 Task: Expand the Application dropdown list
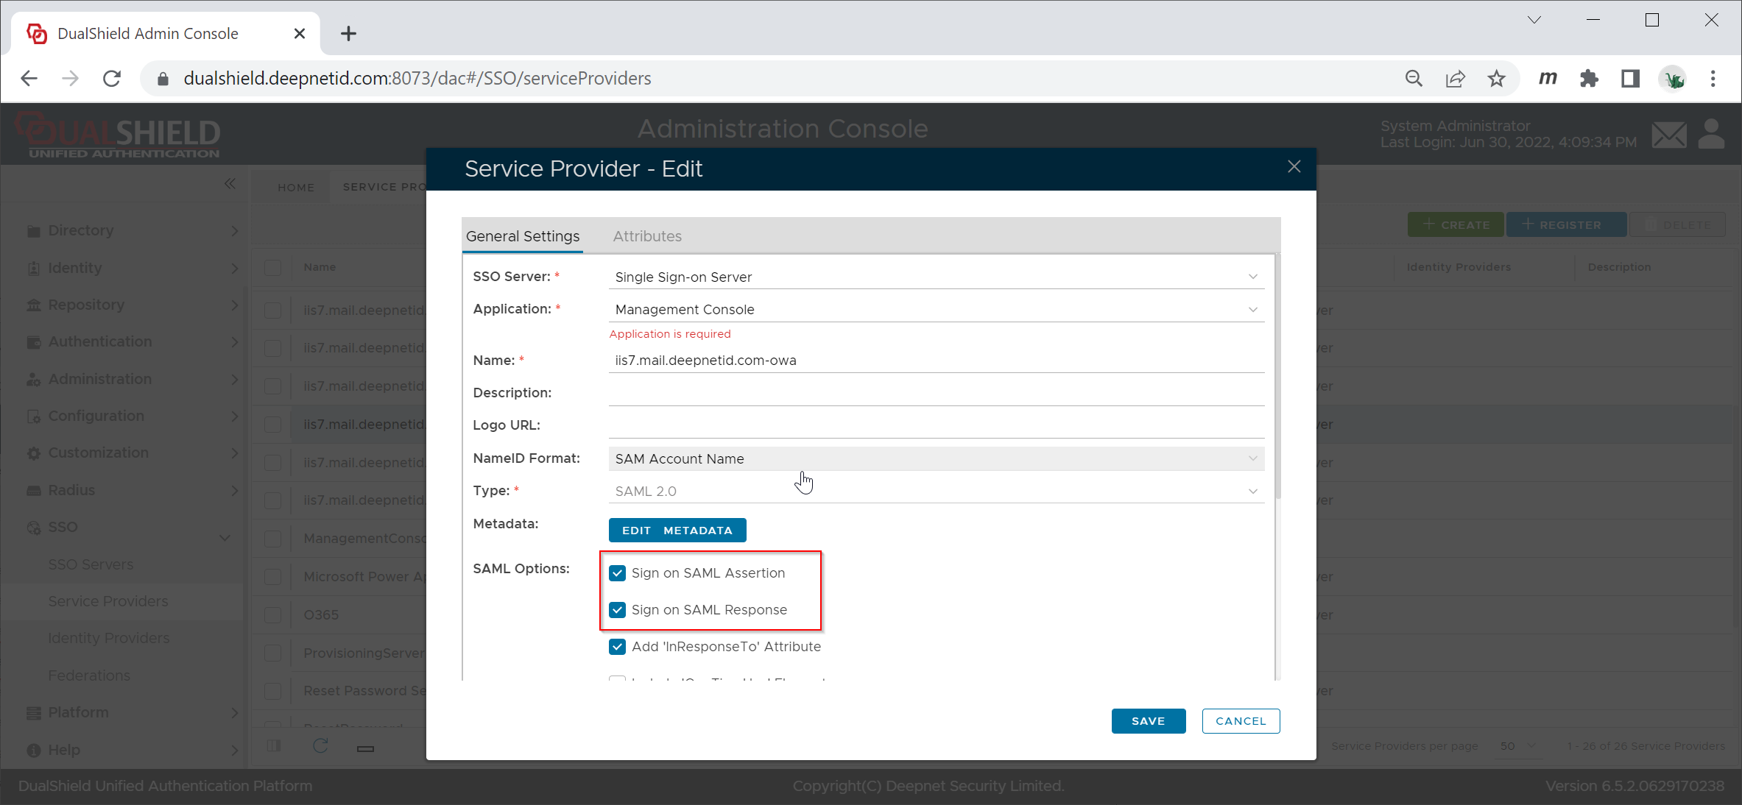(936, 309)
